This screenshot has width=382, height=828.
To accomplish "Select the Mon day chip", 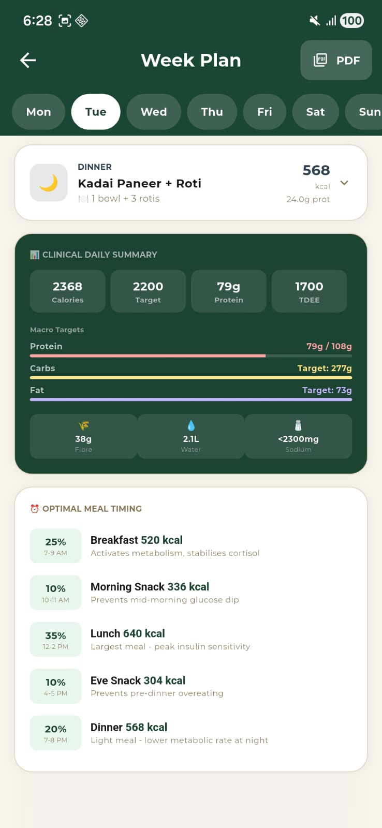I will click(38, 112).
